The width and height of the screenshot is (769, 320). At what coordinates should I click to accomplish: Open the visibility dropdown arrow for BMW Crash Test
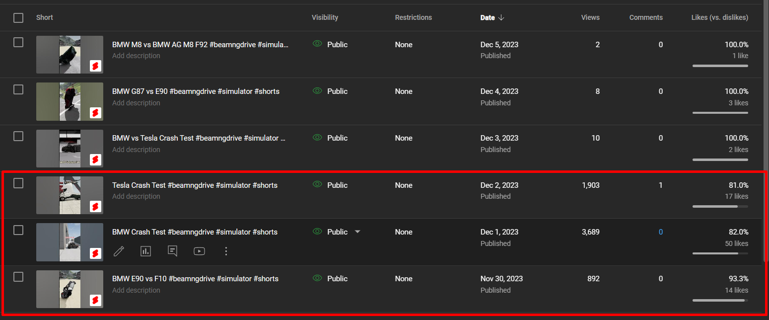coord(357,232)
